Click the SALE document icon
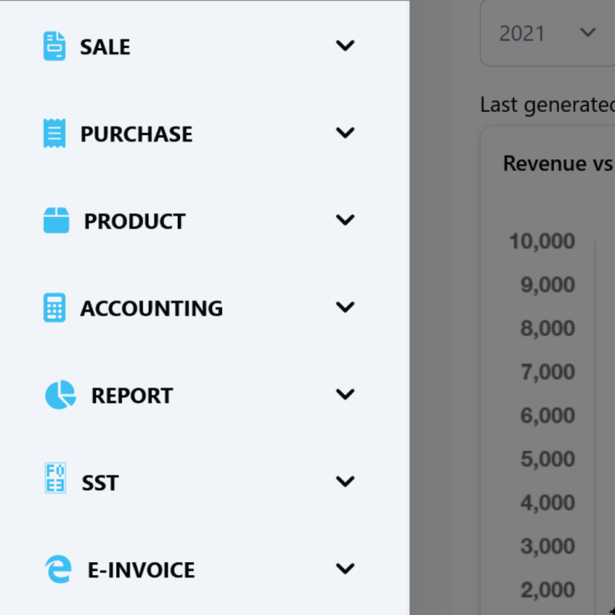Image resolution: width=615 pixels, height=615 pixels. [54, 46]
